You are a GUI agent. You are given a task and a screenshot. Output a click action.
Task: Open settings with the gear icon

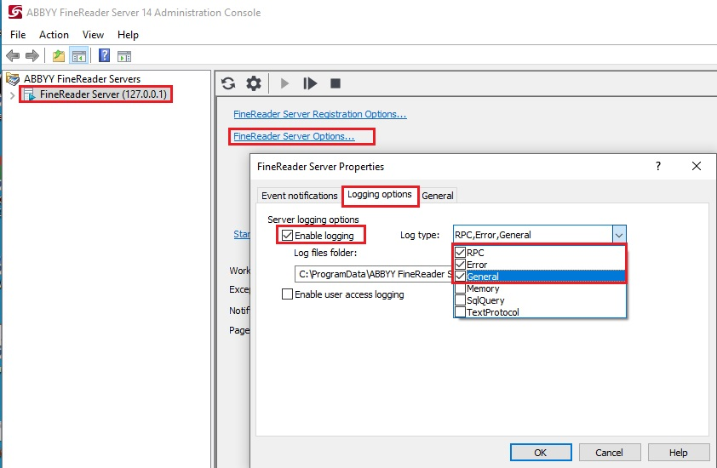coord(253,83)
